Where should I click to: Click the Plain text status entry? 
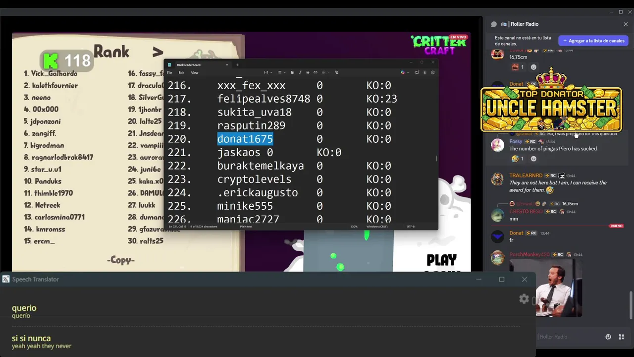[x=246, y=227]
